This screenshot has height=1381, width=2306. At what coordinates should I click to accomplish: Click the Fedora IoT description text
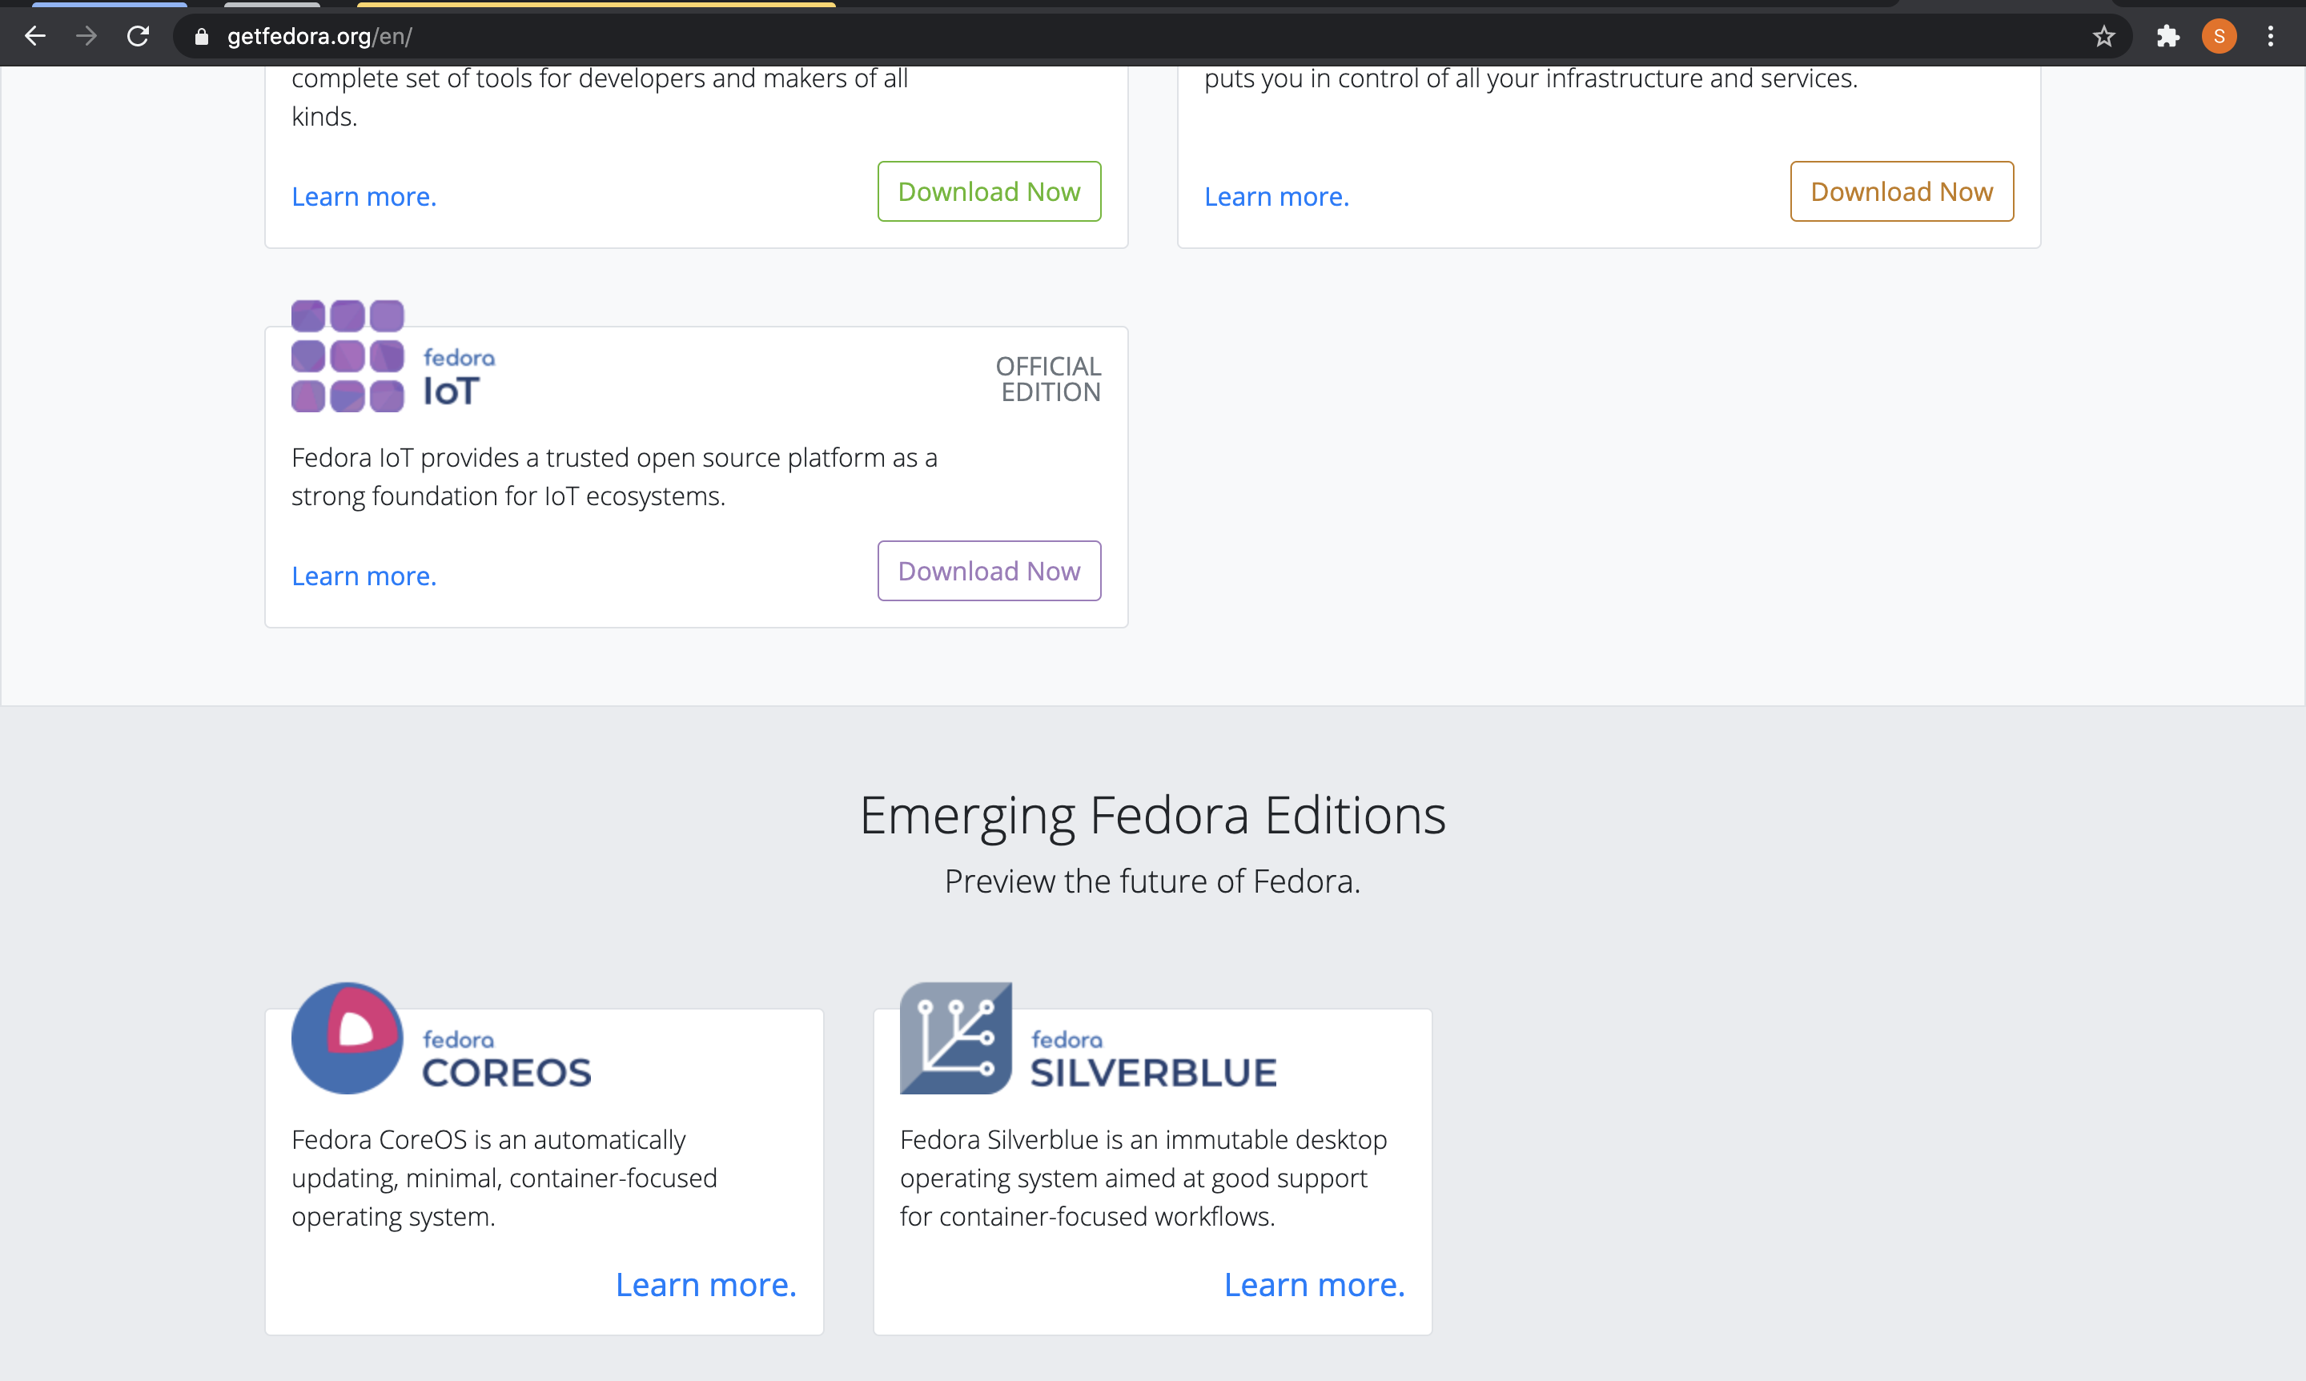pos(614,476)
